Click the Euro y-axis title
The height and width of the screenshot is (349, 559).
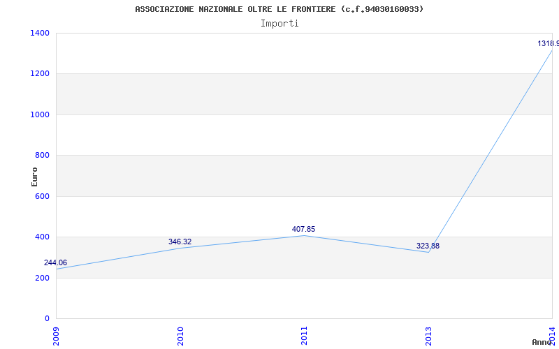tap(34, 177)
